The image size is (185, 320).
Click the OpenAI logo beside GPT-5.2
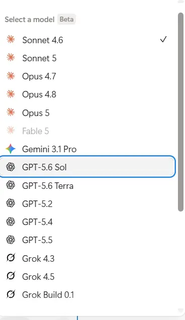click(x=11, y=203)
